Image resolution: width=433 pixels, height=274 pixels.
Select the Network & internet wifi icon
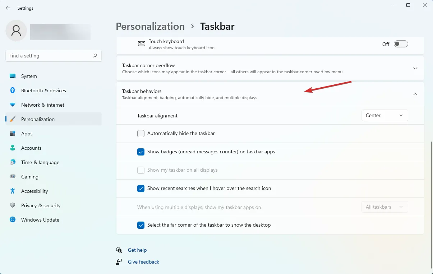(x=13, y=105)
